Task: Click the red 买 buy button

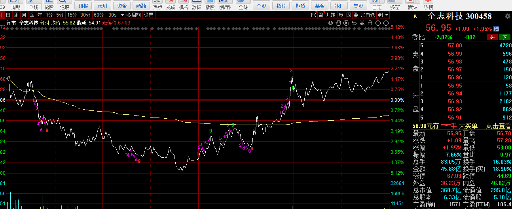Action: click(492, 37)
